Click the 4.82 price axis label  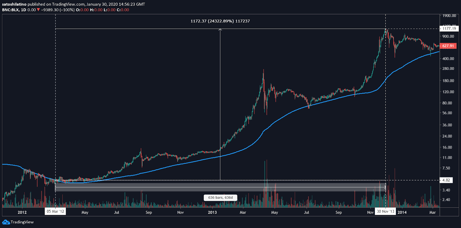pos(446,180)
